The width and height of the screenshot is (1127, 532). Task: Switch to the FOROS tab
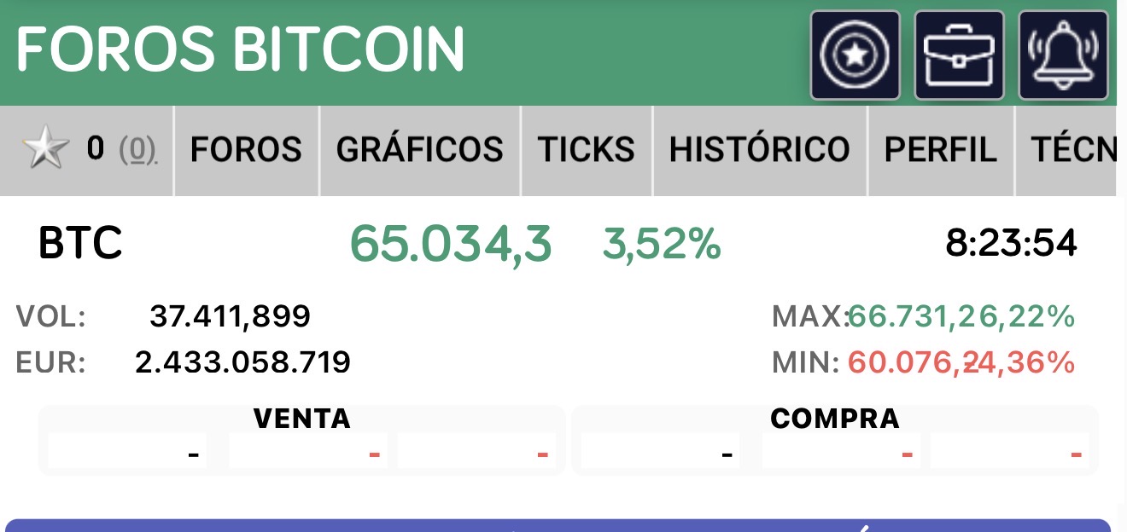pos(246,150)
